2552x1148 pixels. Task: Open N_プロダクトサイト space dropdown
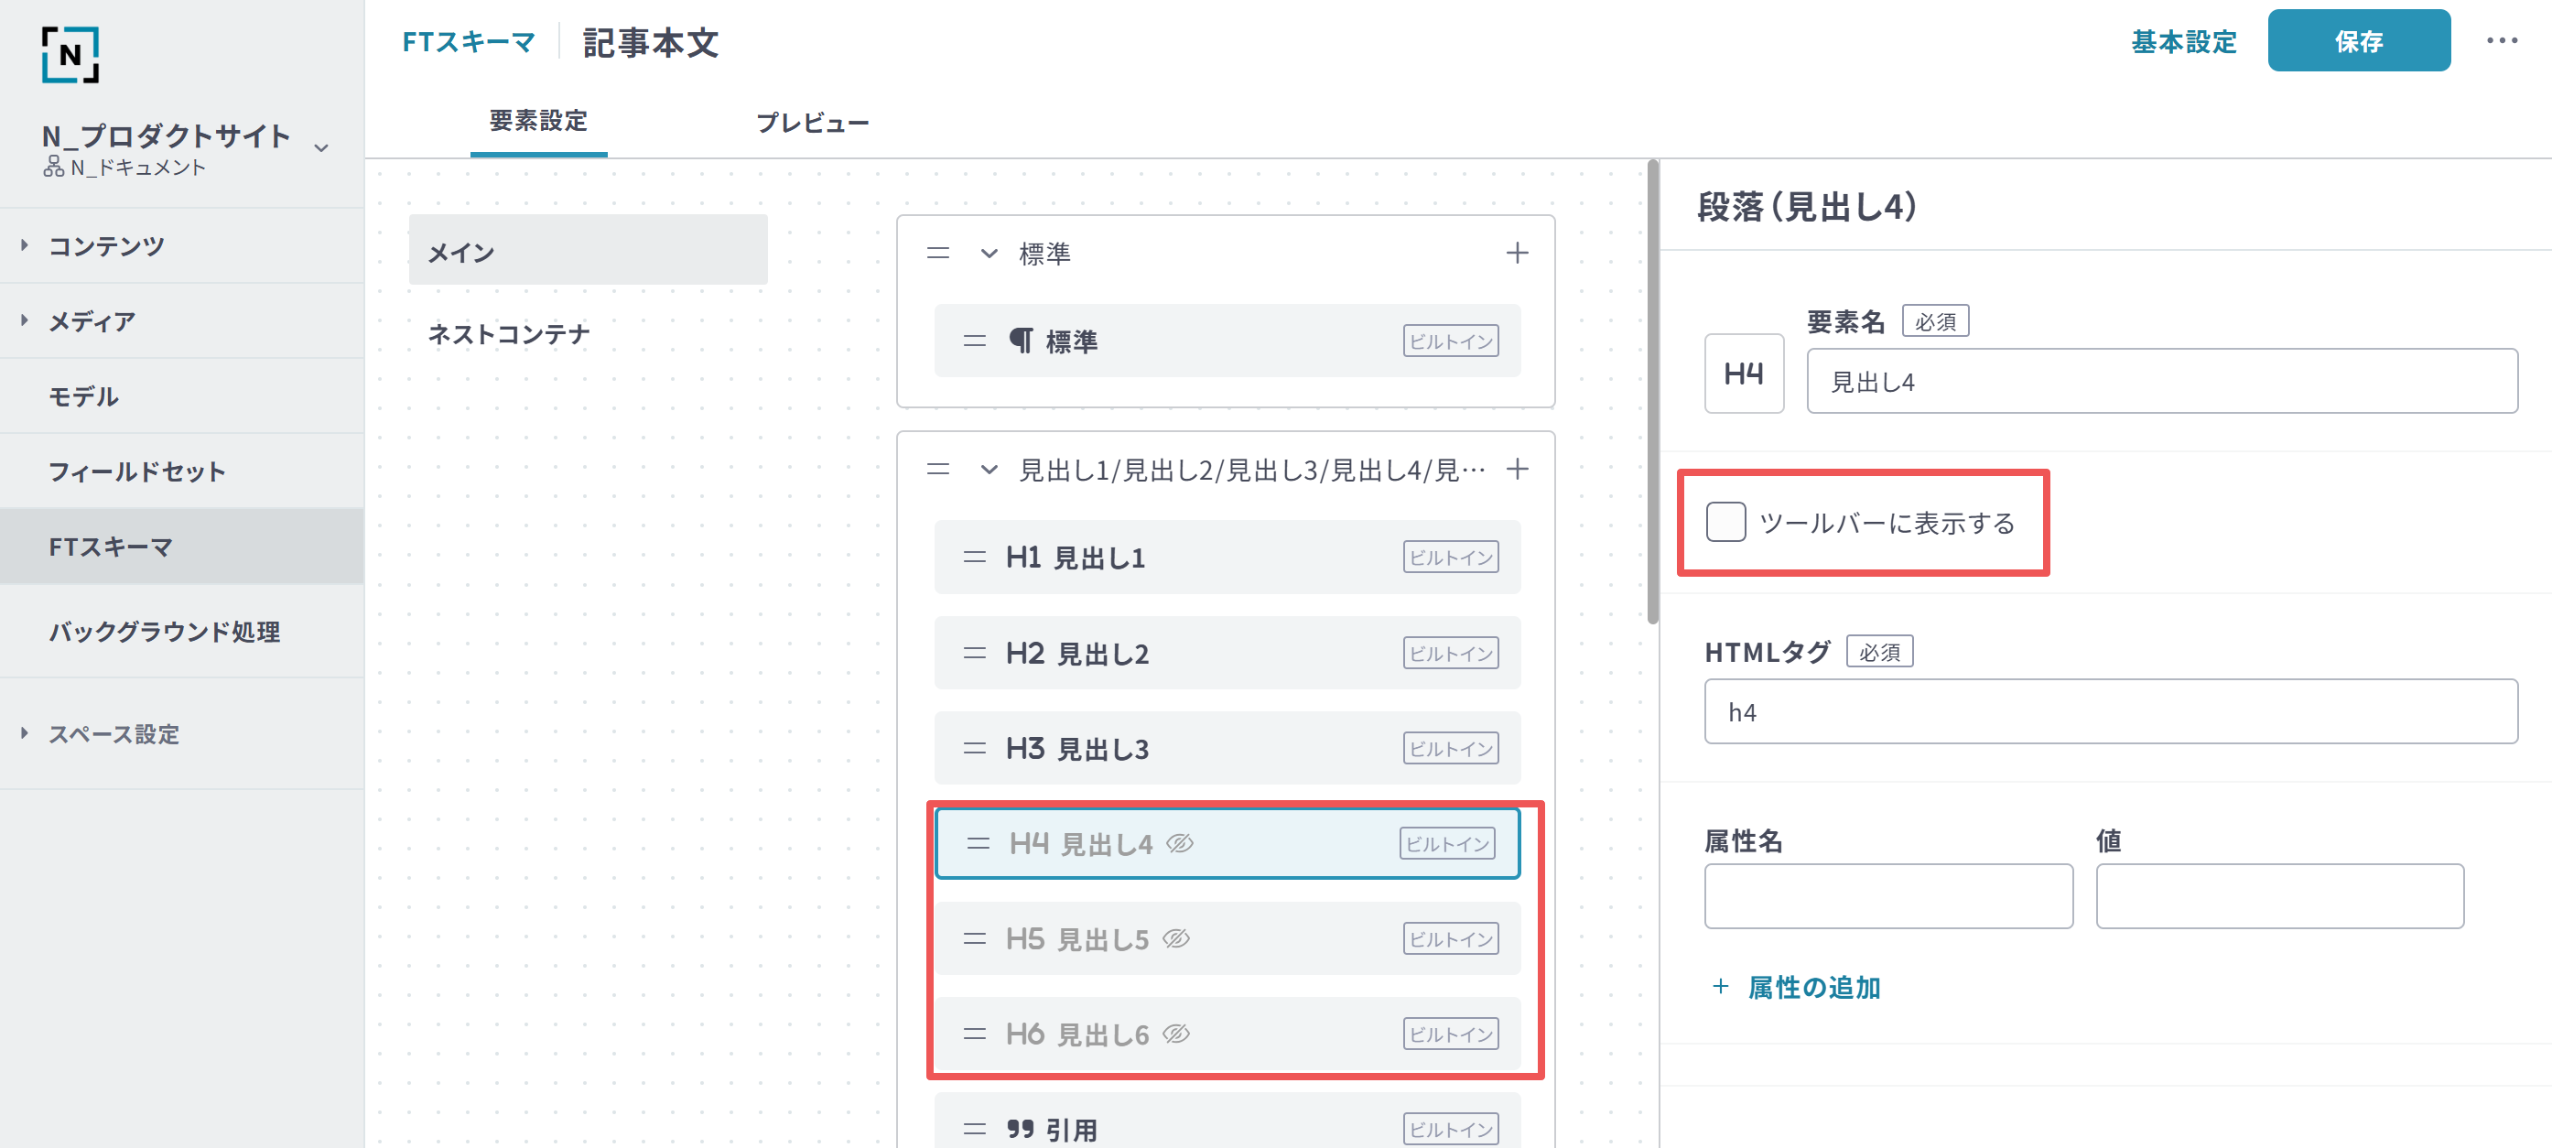tap(321, 147)
